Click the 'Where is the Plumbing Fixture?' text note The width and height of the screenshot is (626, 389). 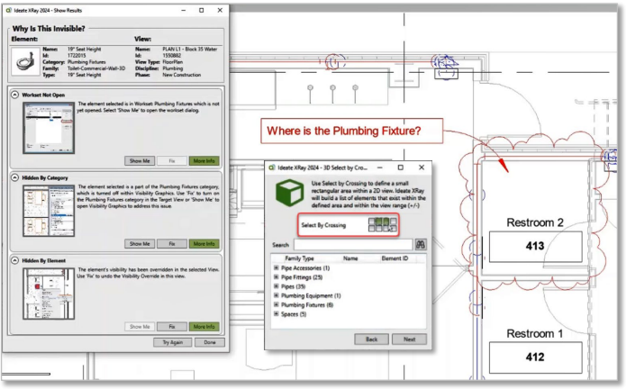[344, 131]
